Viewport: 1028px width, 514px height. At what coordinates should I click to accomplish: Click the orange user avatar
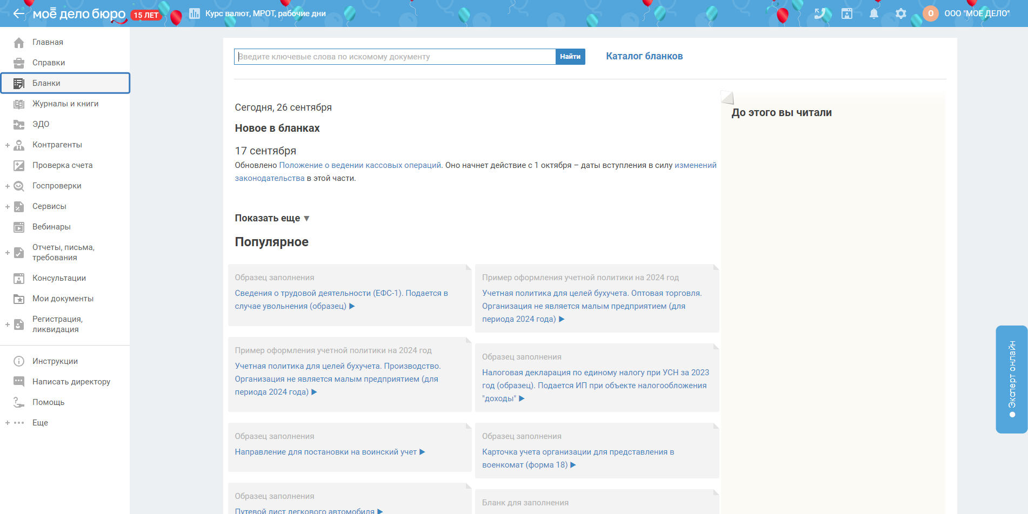[931, 13]
